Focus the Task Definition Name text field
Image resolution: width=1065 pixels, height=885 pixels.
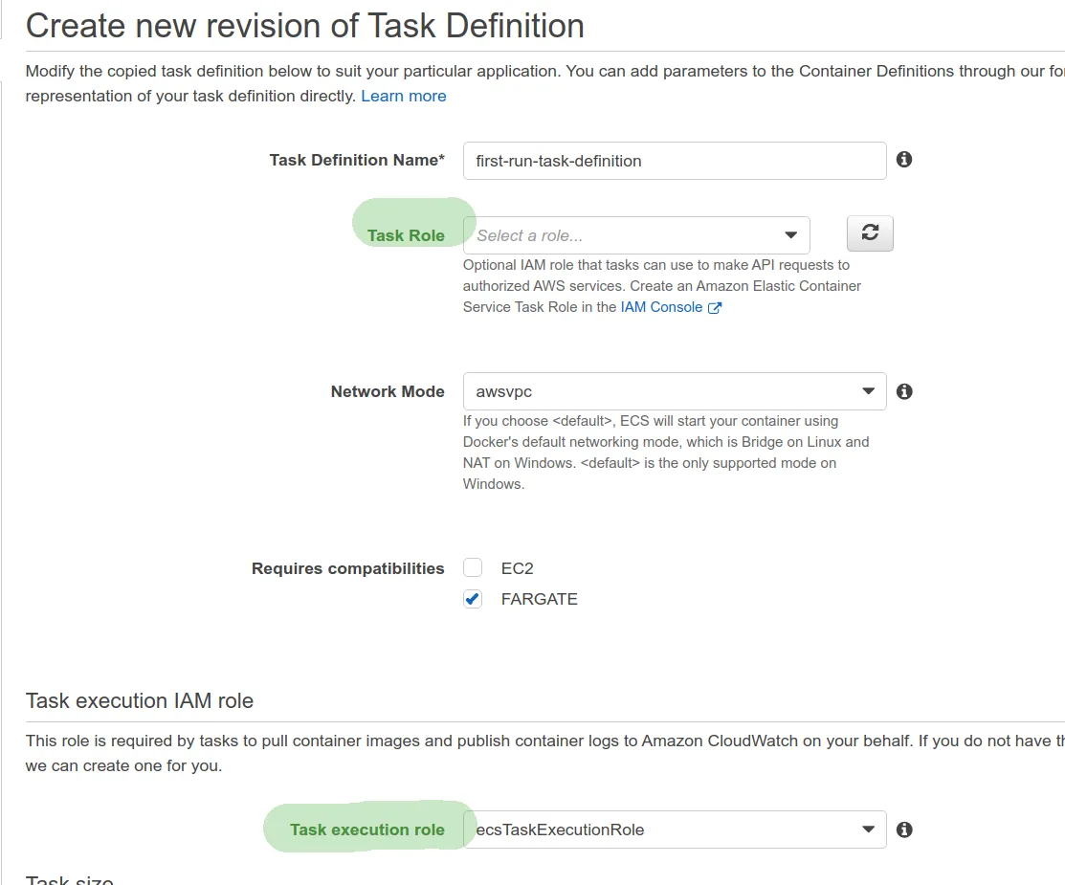pyautogui.click(x=675, y=161)
